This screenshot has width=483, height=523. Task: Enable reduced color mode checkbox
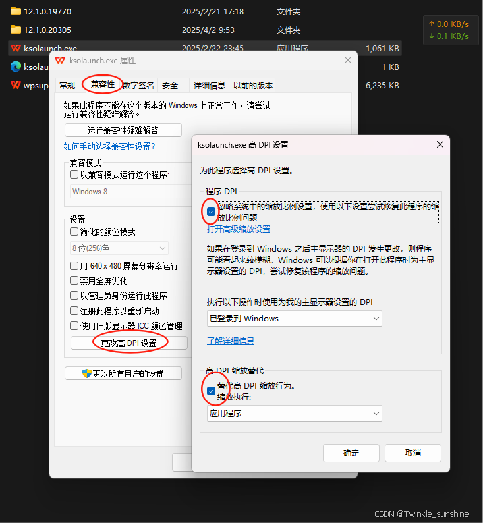click(x=74, y=231)
